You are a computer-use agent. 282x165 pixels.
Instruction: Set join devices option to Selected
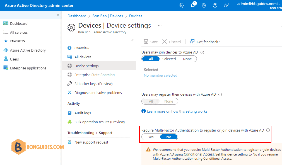[x=169, y=59]
